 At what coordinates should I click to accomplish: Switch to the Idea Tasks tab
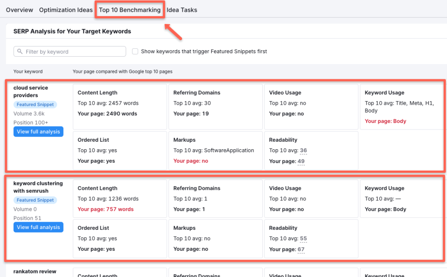[182, 10]
